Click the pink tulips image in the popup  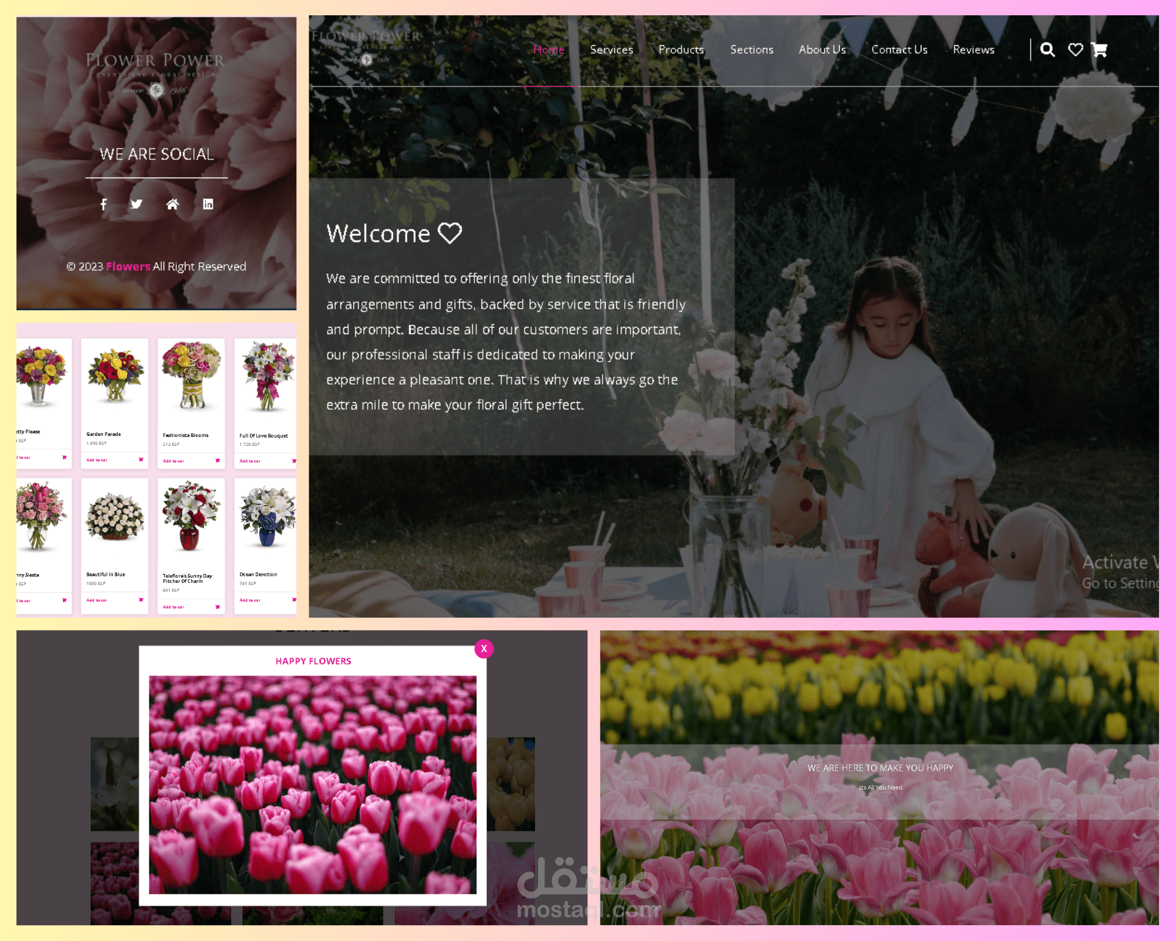(313, 785)
